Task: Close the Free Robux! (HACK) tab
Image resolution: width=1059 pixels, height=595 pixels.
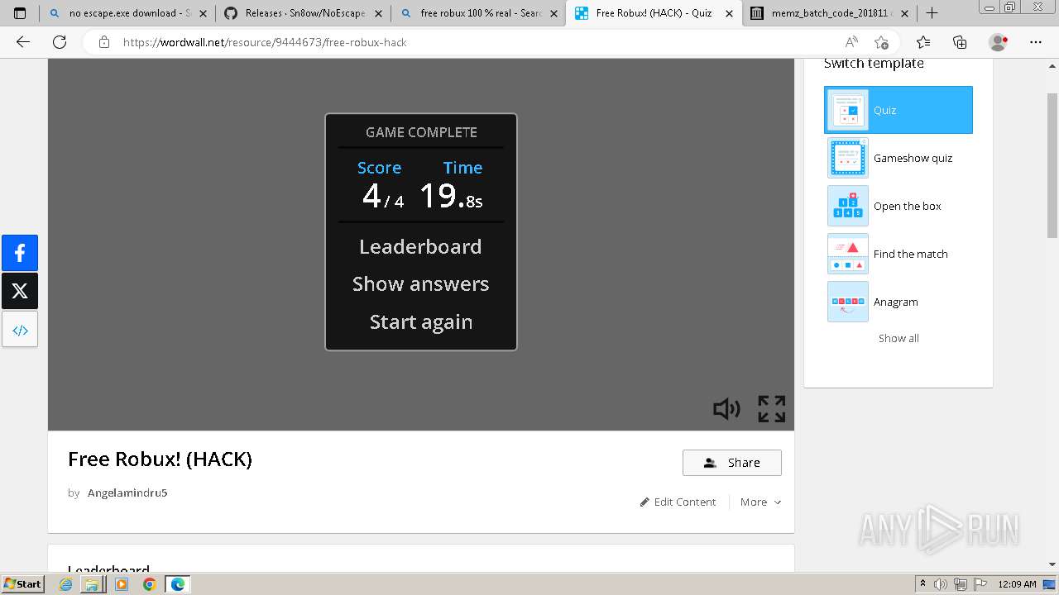Action: coord(730,13)
